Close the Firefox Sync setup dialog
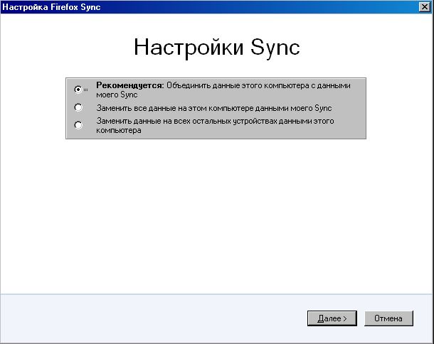 [x=425, y=7]
